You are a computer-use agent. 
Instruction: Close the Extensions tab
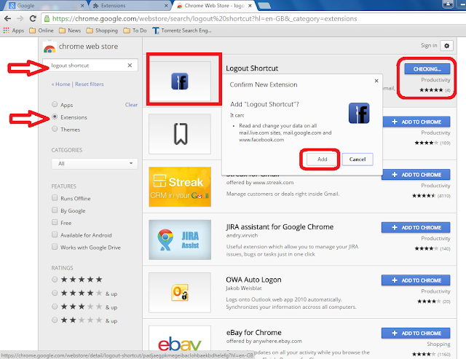[166, 6]
